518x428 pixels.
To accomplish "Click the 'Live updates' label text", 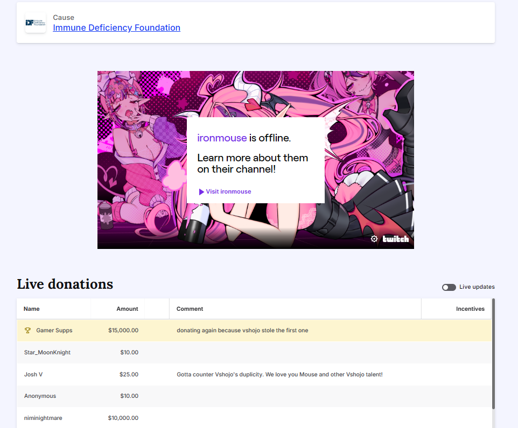I will [x=477, y=287].
